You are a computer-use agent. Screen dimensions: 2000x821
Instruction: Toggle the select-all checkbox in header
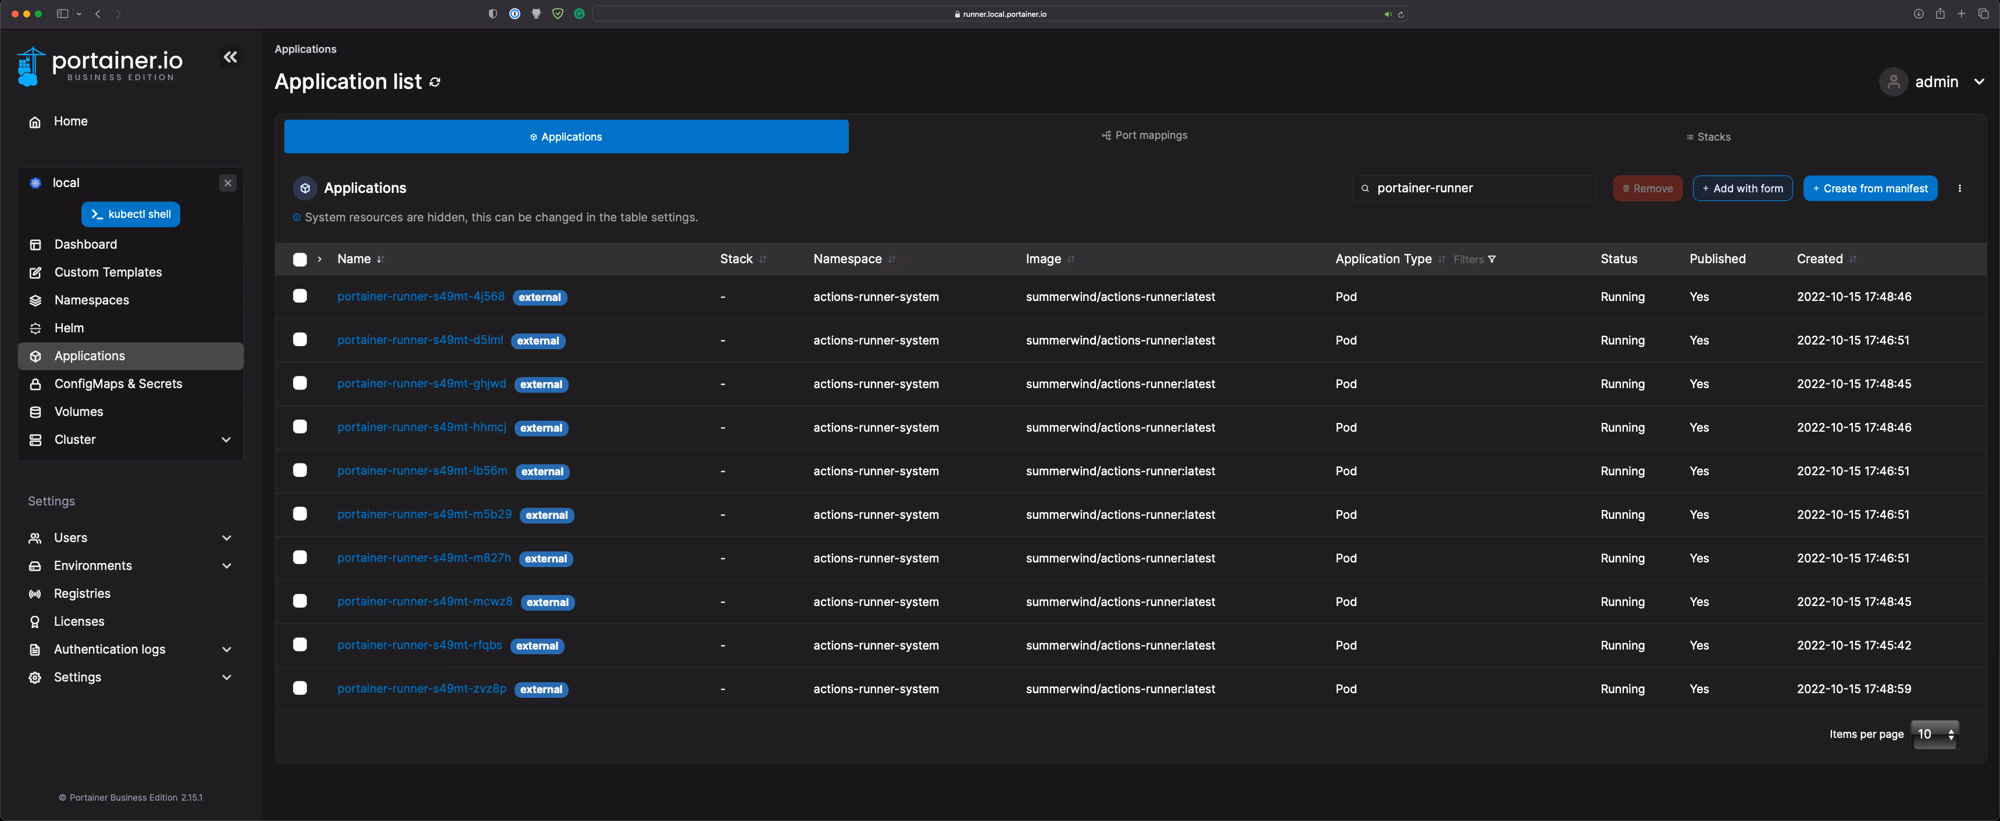[x=299, y=260]
